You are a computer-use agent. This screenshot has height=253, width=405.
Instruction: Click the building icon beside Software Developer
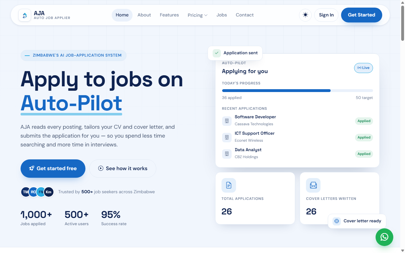click(x=227, y=121)
